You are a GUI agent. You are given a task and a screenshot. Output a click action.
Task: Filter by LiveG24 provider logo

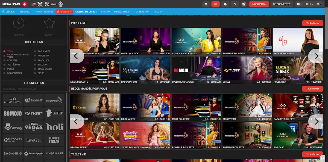point(34,140)
